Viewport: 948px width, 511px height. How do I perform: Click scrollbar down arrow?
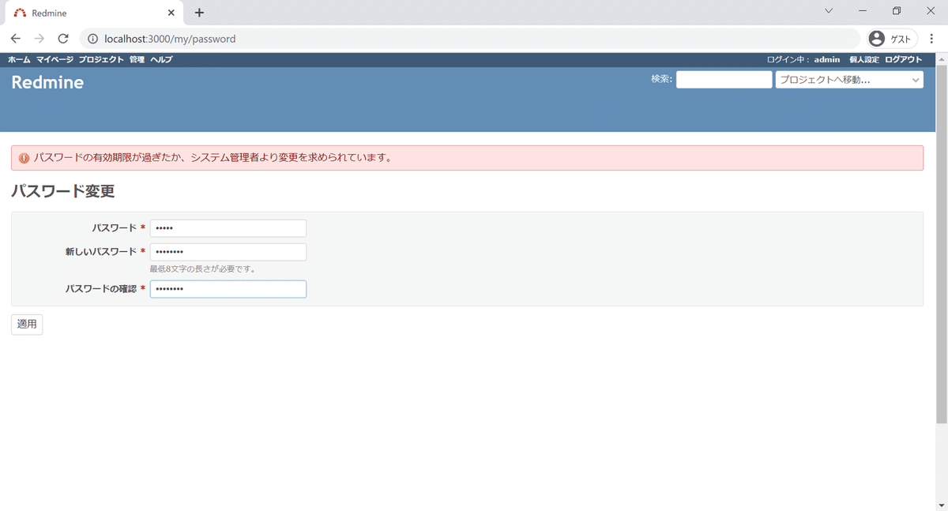click(941, 505)
